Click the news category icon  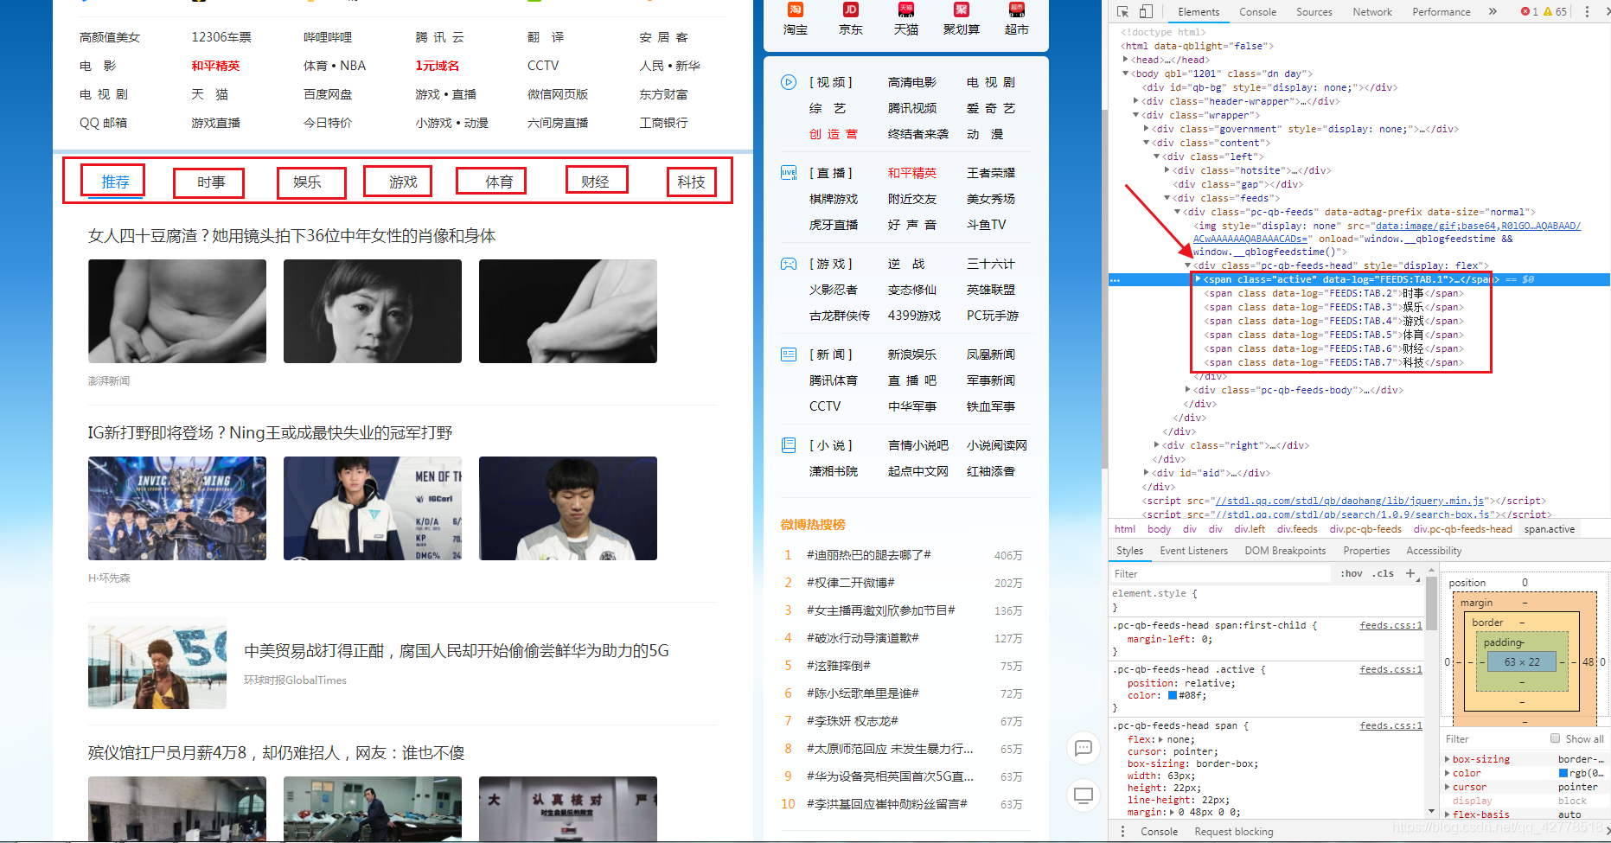pos(789,354)
